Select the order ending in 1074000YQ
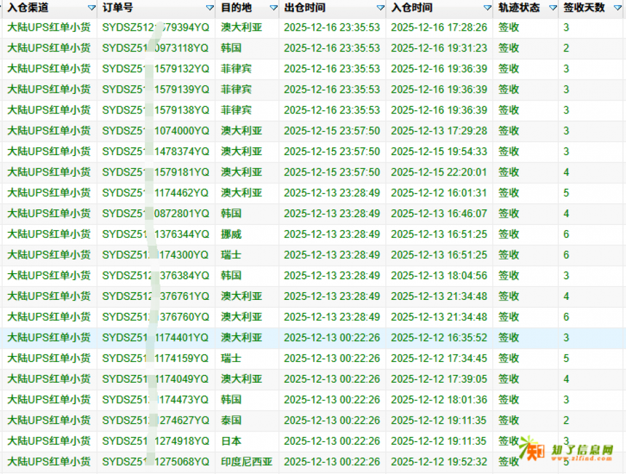The image size is (626, 474). click(x=155, y=131)
